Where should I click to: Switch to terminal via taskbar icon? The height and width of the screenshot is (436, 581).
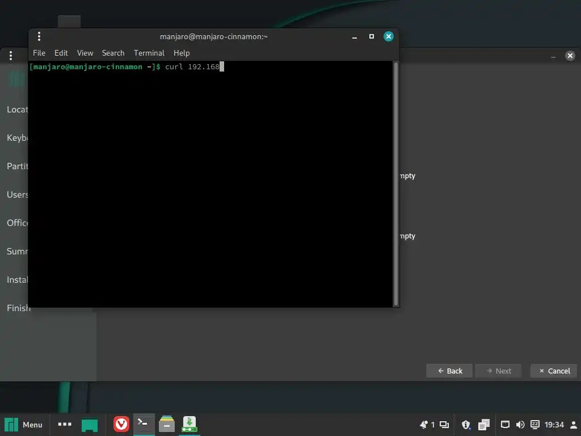point(144,424)
